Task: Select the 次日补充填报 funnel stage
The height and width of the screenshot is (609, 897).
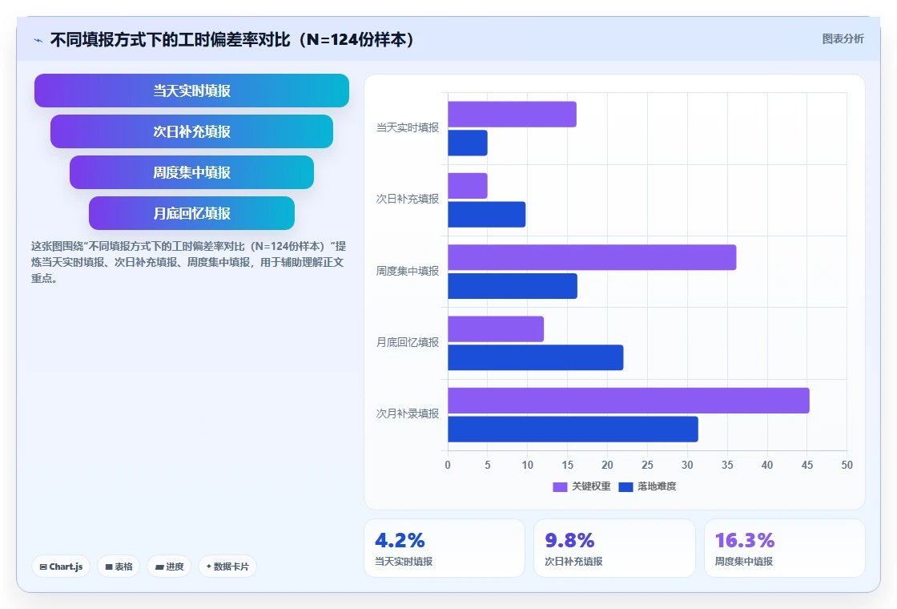Action: click(x=191, y=131)
